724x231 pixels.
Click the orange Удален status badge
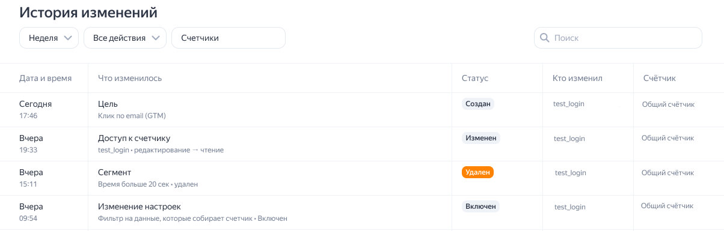tap(478, 172)
